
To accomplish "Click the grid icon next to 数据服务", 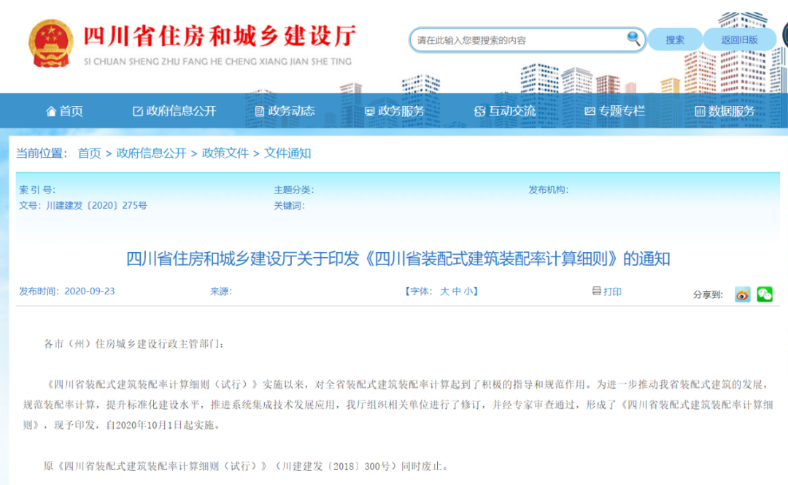I will click(699, 111).
